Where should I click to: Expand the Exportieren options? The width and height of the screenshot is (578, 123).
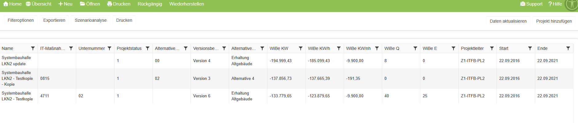[54, 20]
